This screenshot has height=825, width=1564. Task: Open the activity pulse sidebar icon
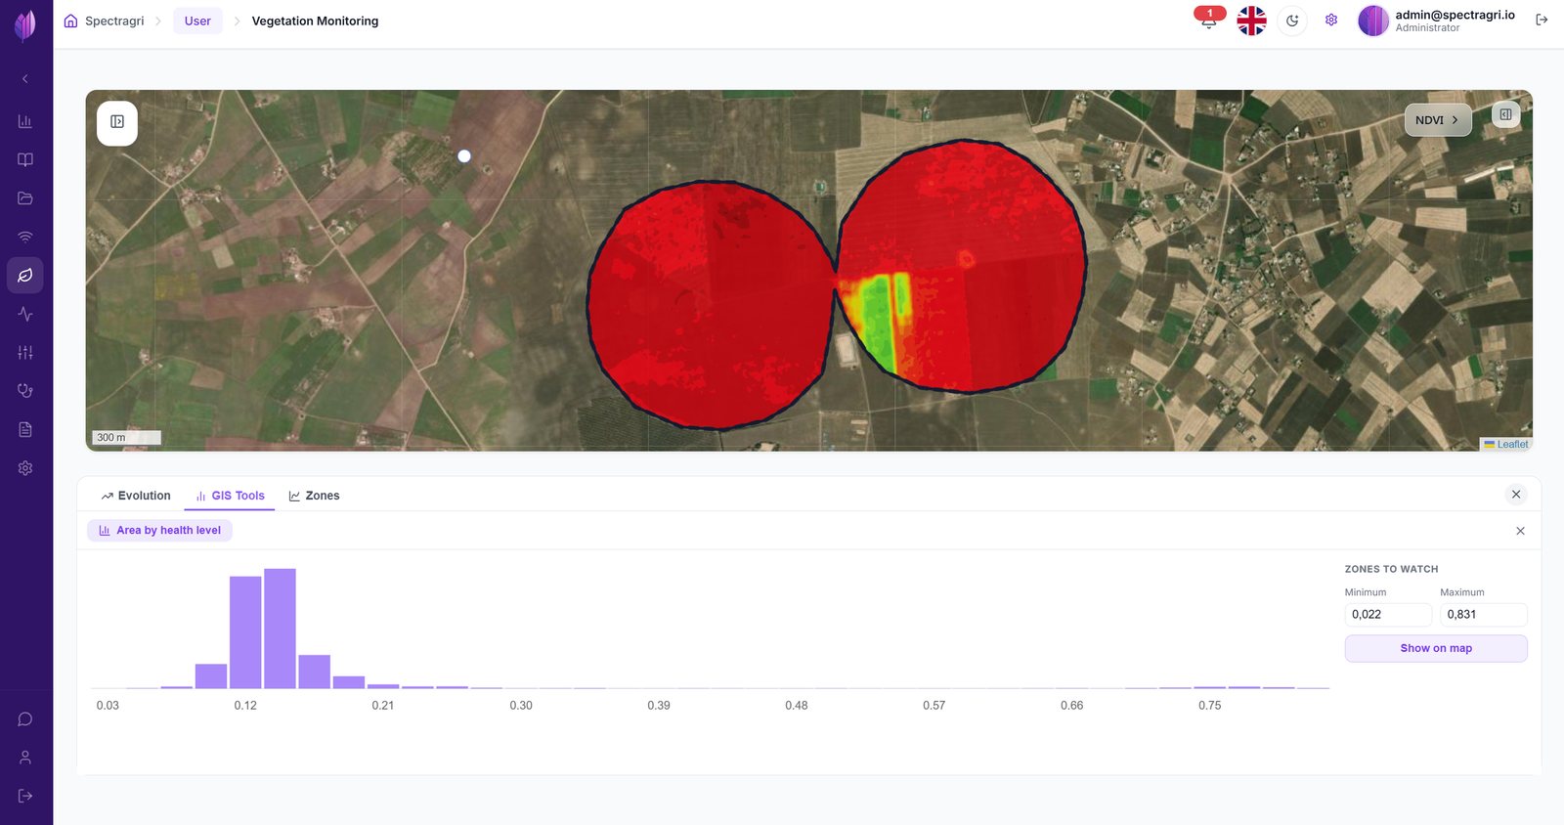(25, 314)
